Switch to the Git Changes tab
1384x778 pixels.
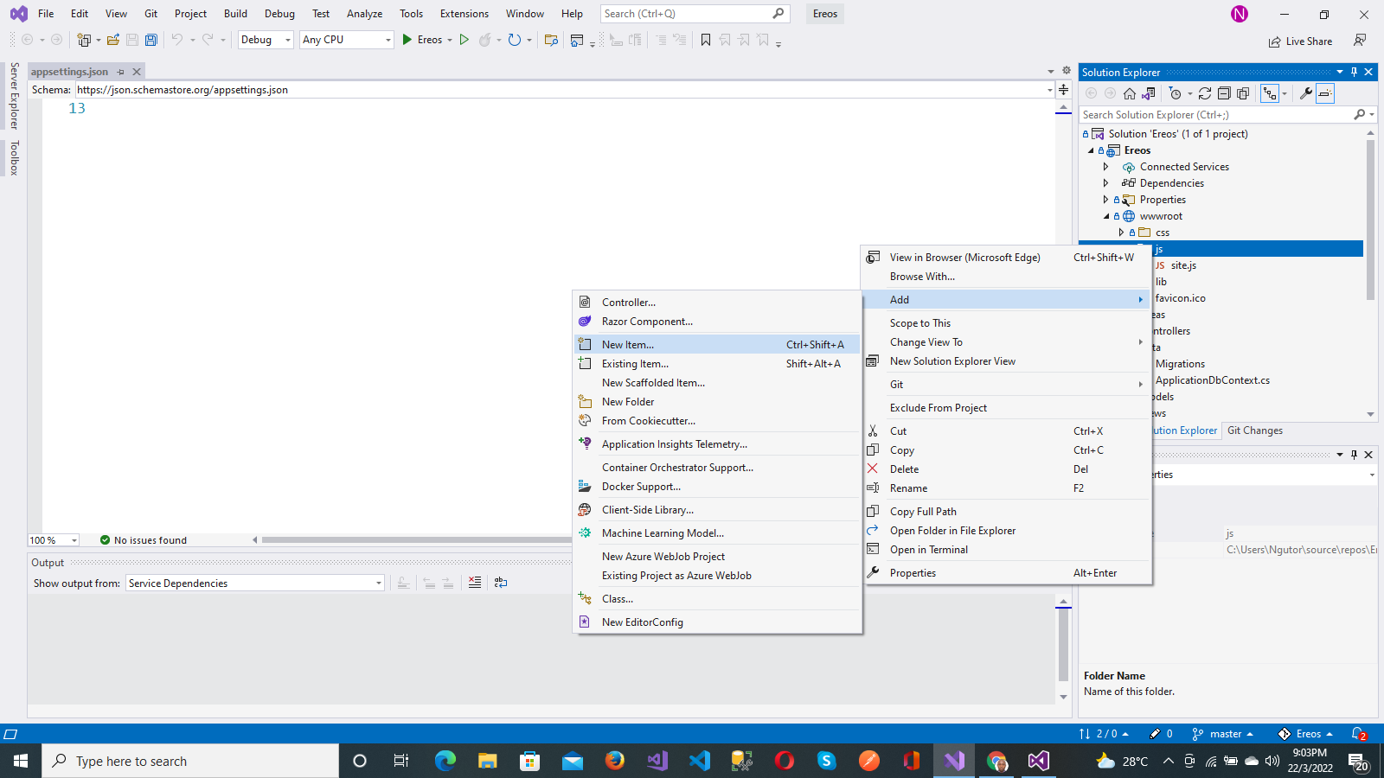click(1254, 430)
